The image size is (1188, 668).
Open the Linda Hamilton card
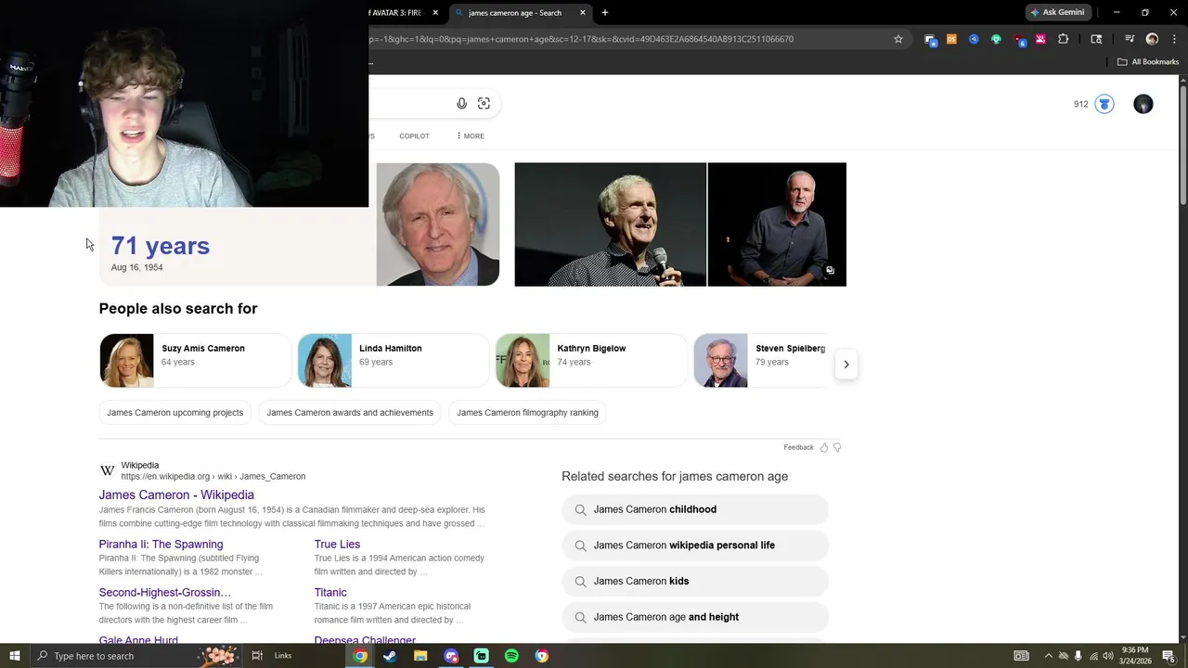tap(393, 361)
